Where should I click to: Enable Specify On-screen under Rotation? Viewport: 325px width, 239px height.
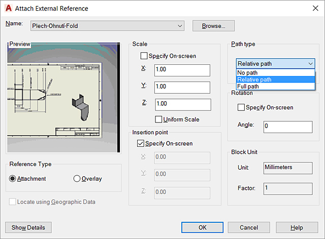241,107
